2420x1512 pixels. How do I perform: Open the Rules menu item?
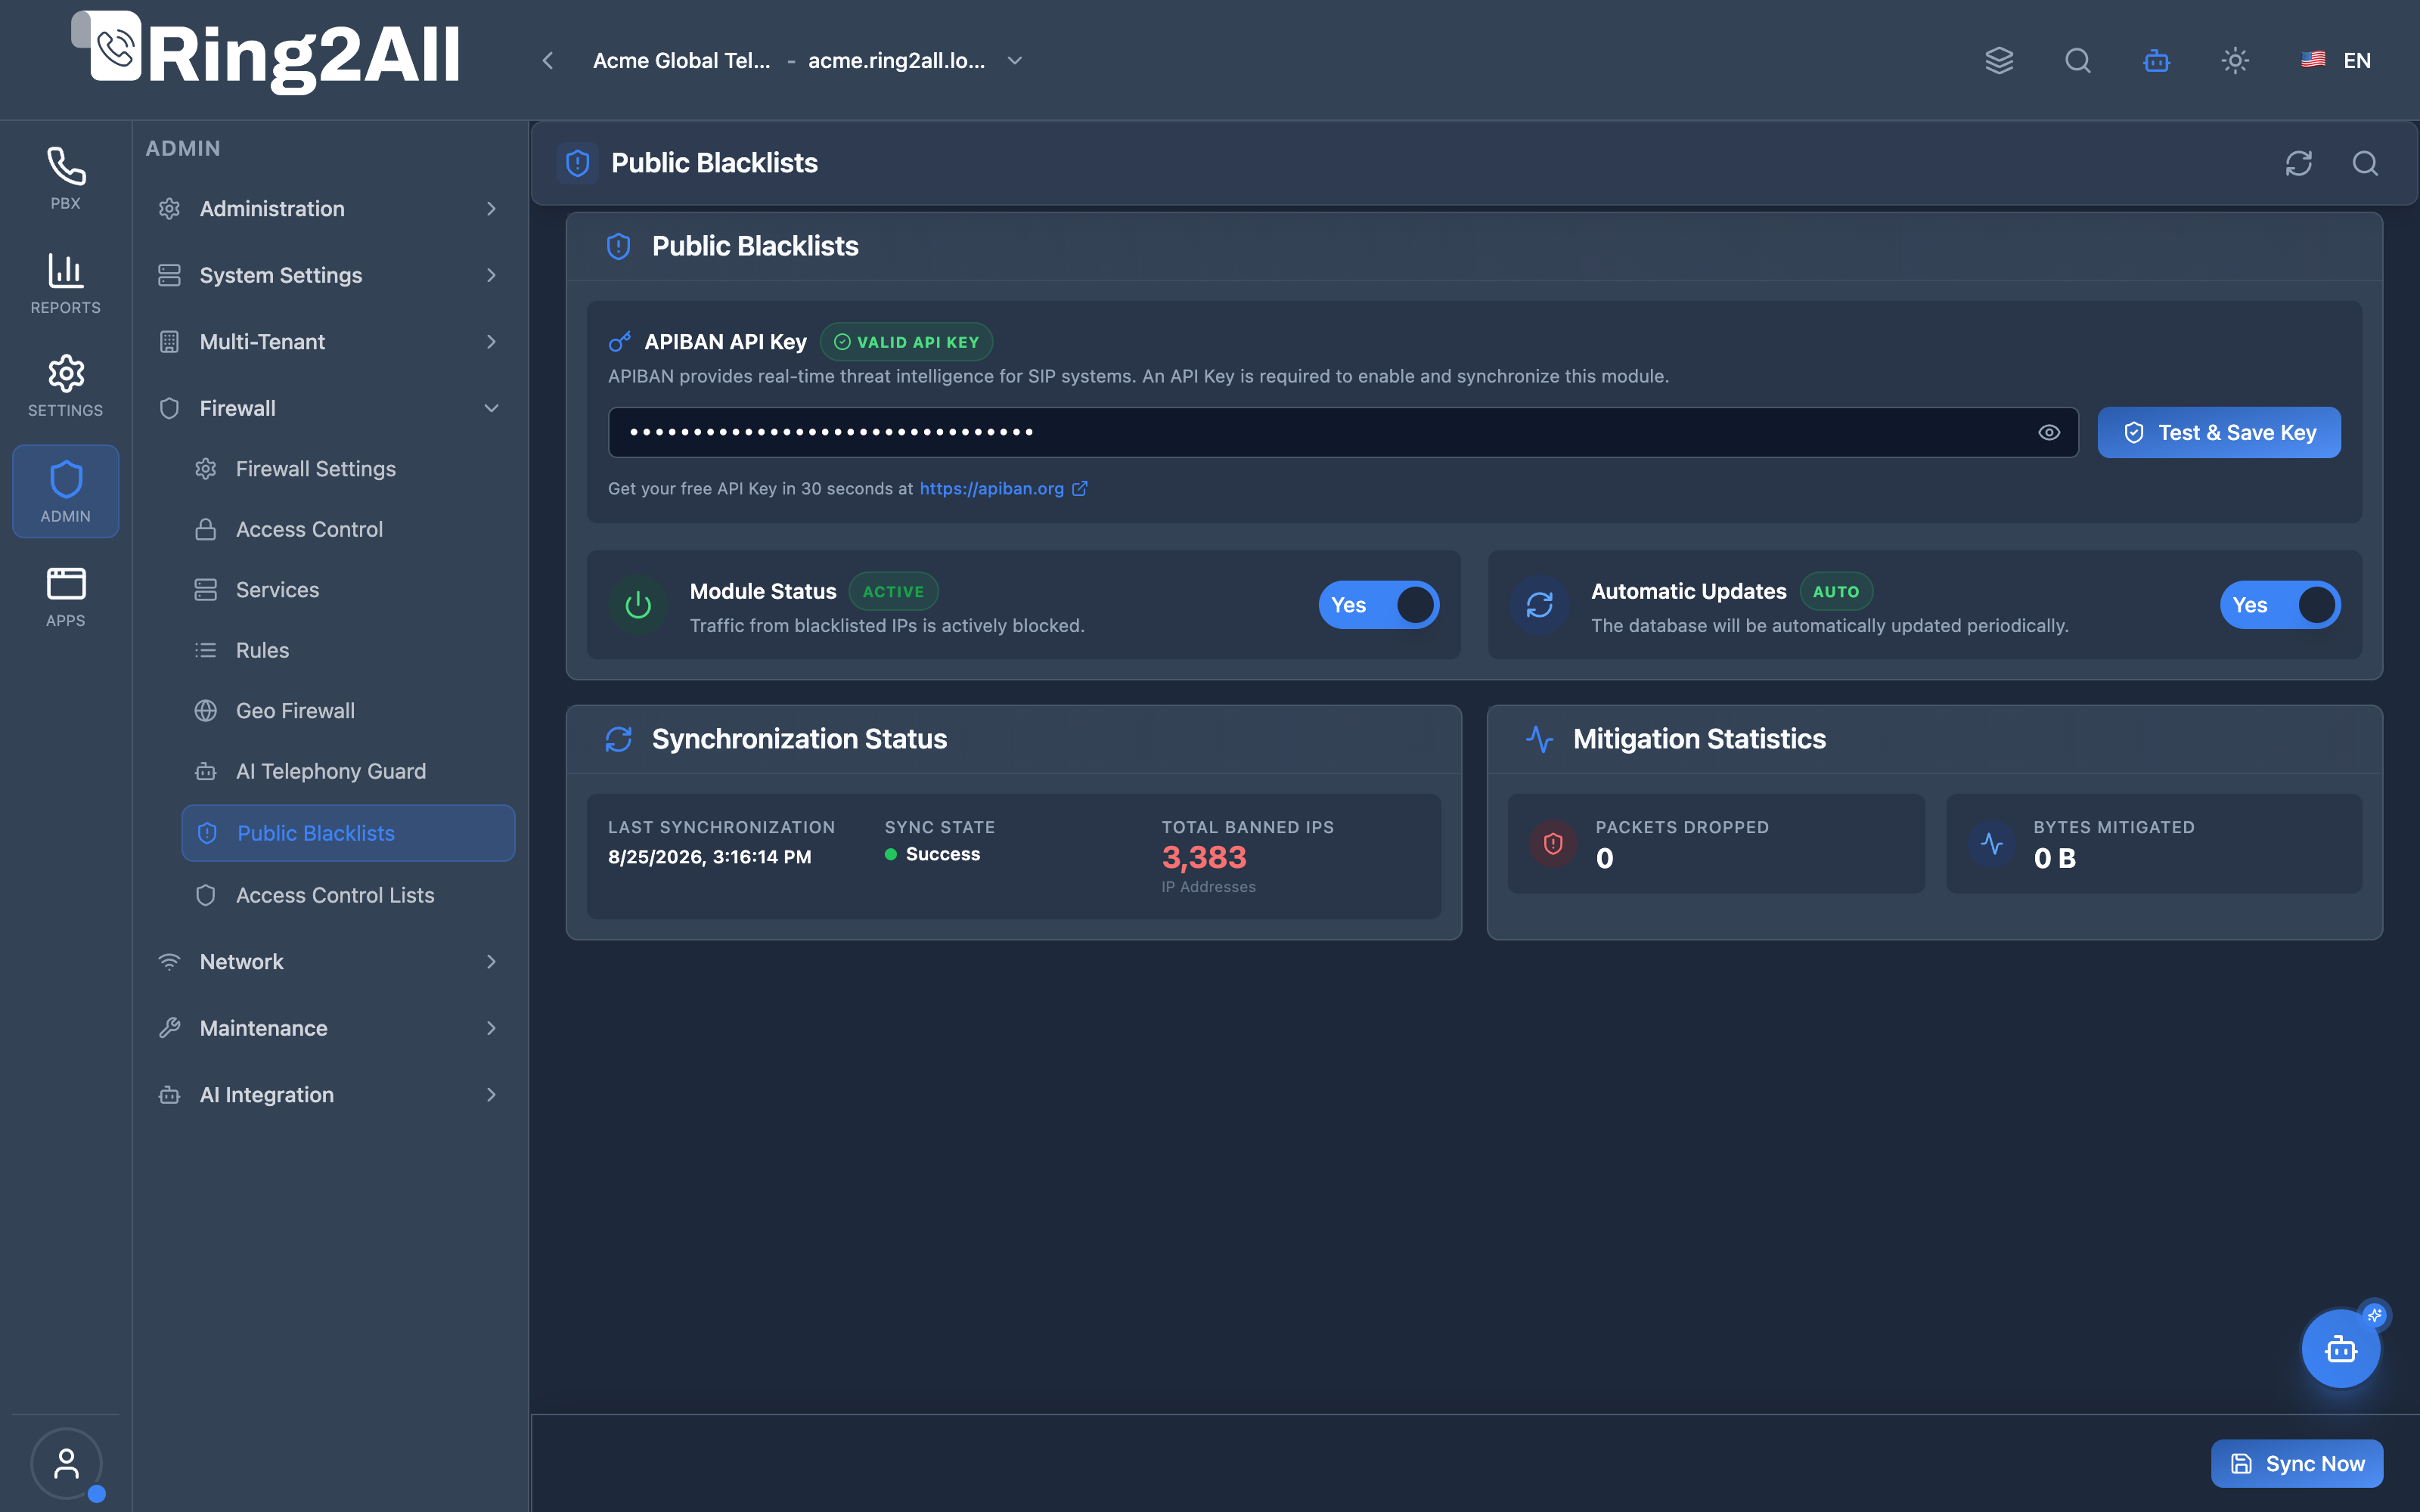(x=348, y=650)
